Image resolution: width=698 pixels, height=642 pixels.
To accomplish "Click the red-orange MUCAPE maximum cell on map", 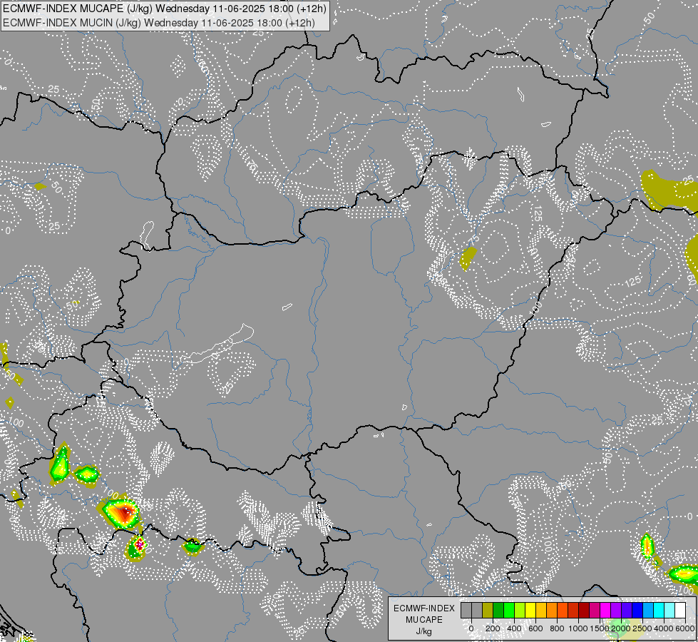I will [x=123, y=514].
